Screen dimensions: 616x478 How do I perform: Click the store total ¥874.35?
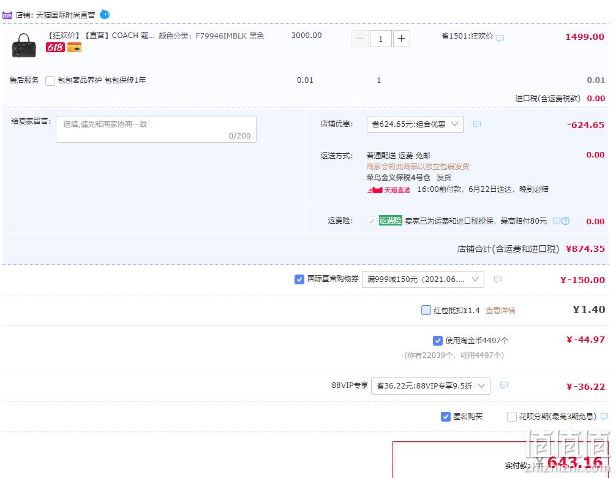click(585, 249)
